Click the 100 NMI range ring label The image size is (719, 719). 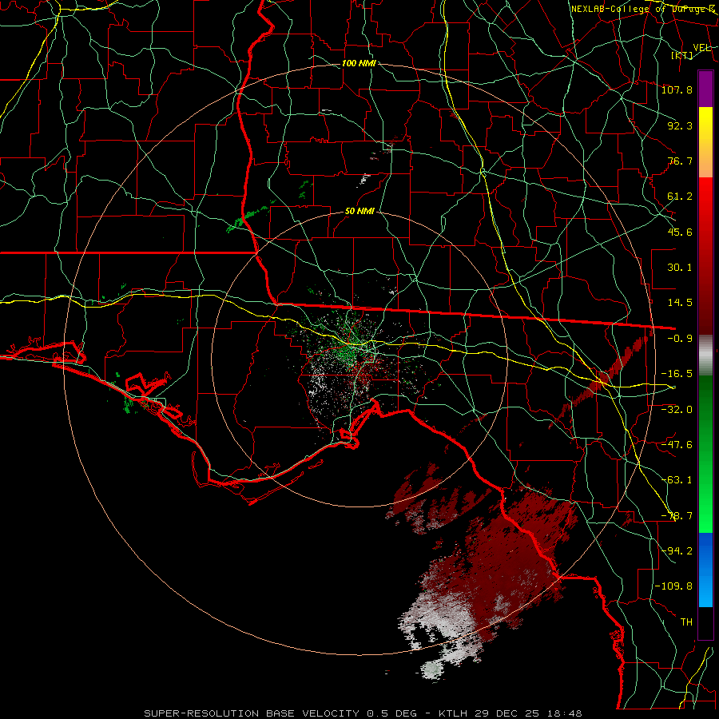(x=359, y=63)
